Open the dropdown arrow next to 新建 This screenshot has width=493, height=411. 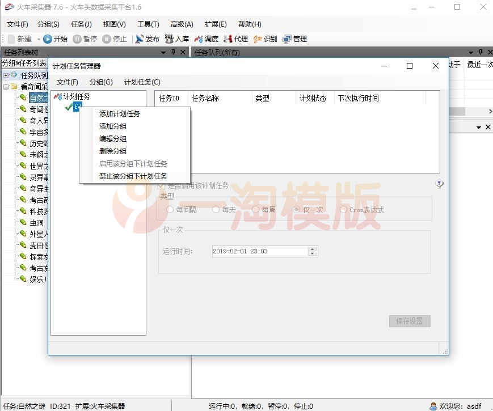[x=39, y=39]
